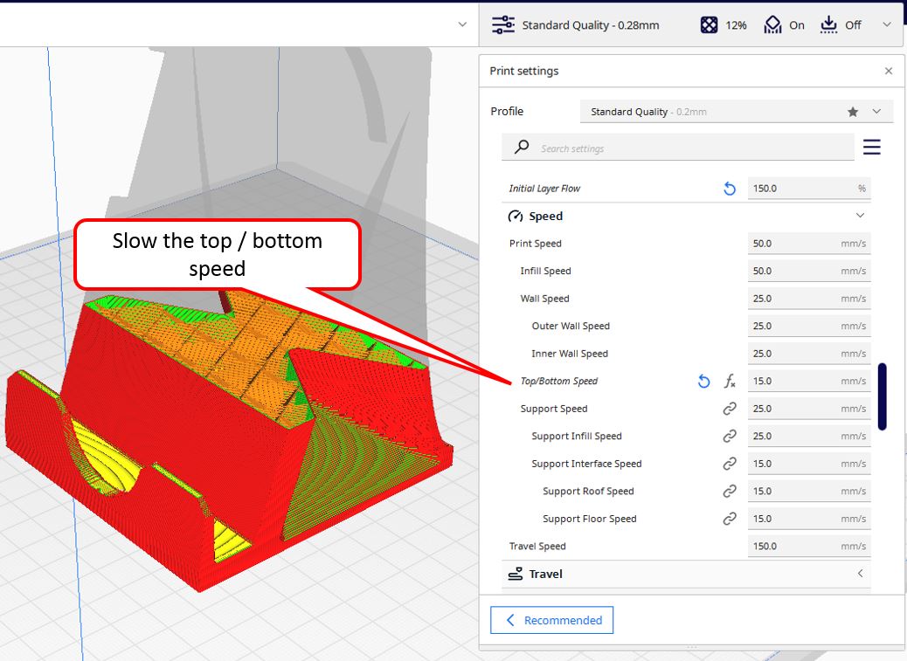Open the Standard Quality configuration menu
This screenshot has width=907, height=661.
point(888,24)
